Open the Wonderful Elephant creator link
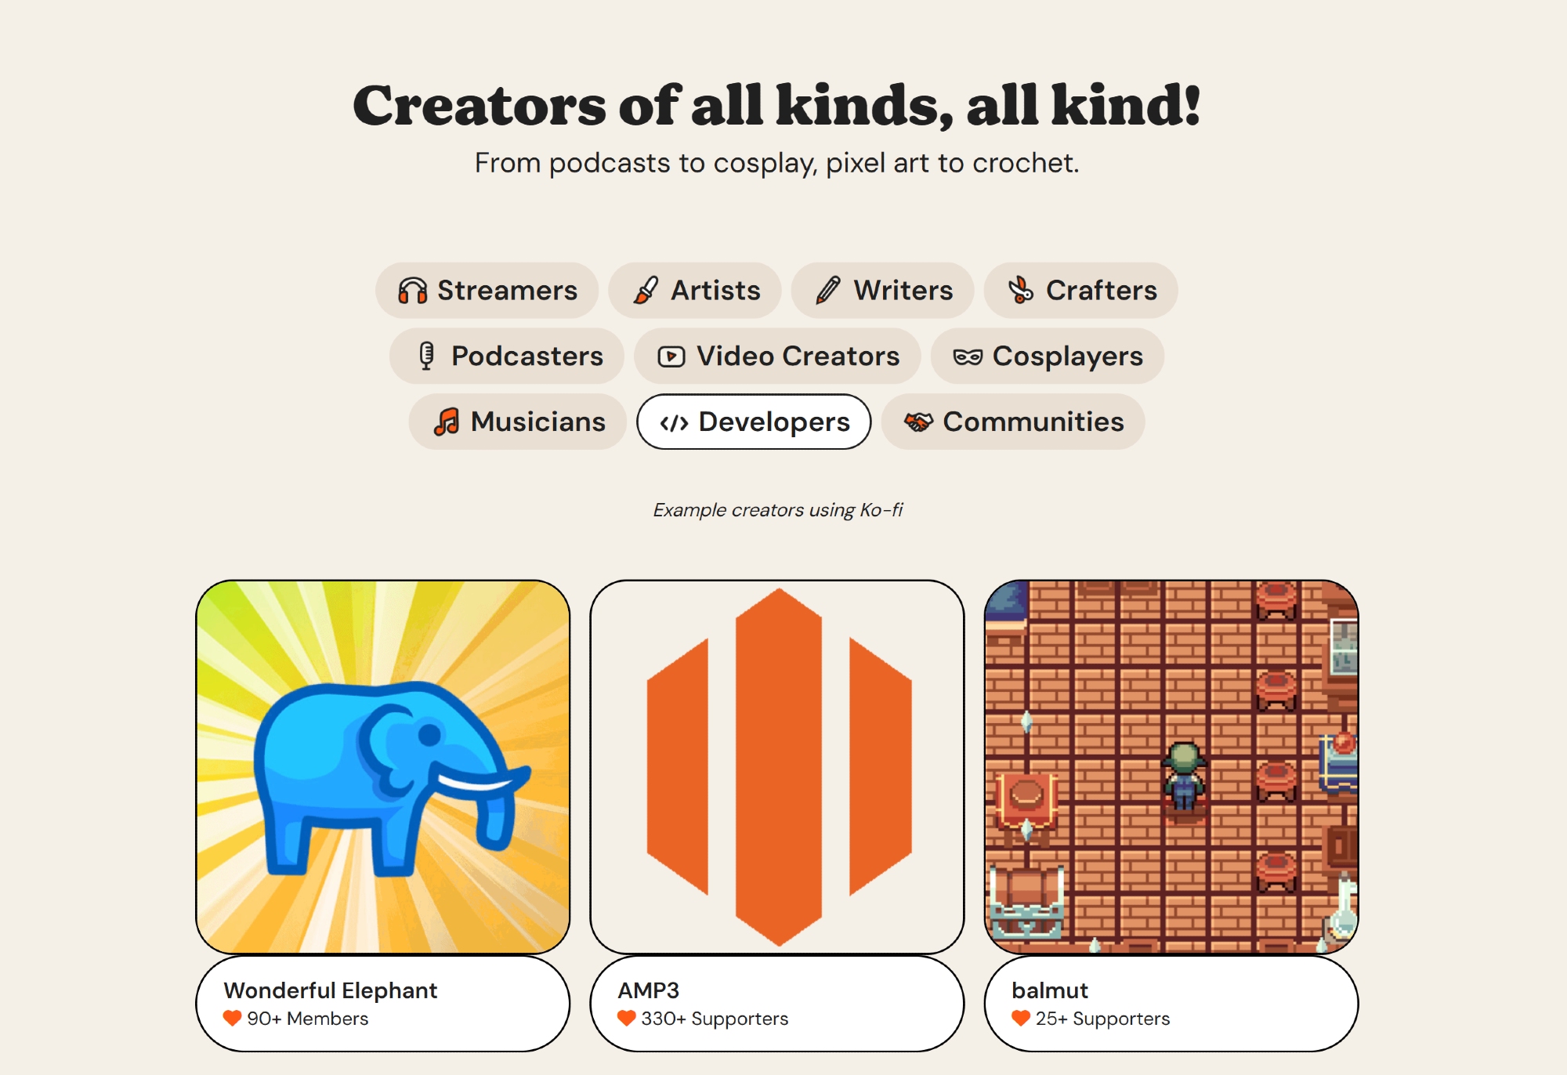 point(331,990)
